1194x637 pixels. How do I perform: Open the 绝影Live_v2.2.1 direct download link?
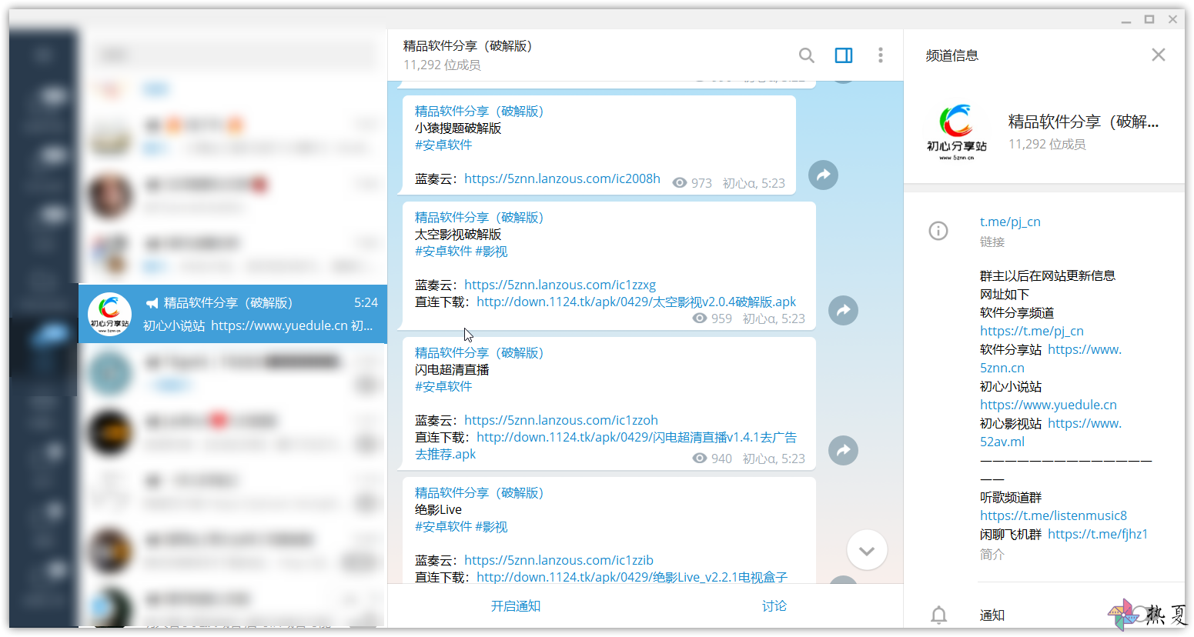coord(632,577)
